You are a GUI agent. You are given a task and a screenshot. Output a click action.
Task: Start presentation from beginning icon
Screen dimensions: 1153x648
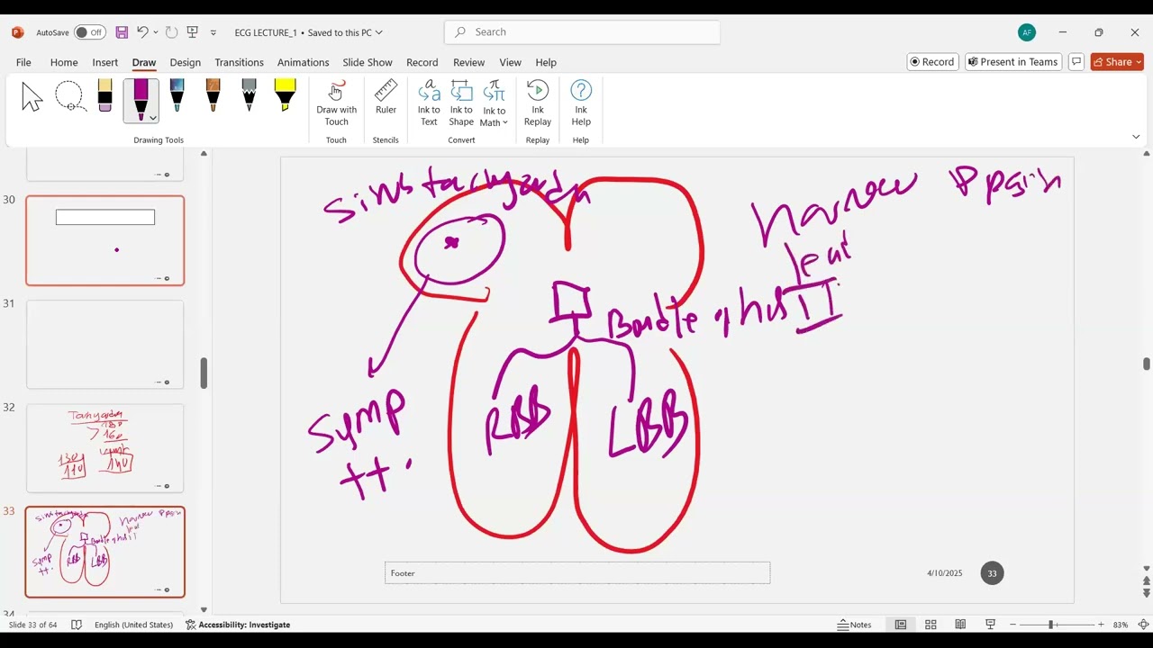[192, 32]
